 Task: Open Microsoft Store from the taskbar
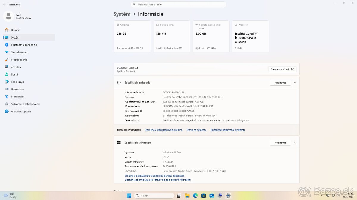[203, 196]
